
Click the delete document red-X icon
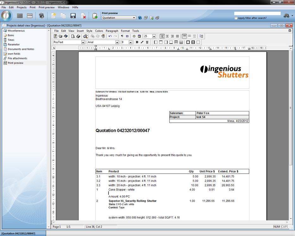coord(83,16)
